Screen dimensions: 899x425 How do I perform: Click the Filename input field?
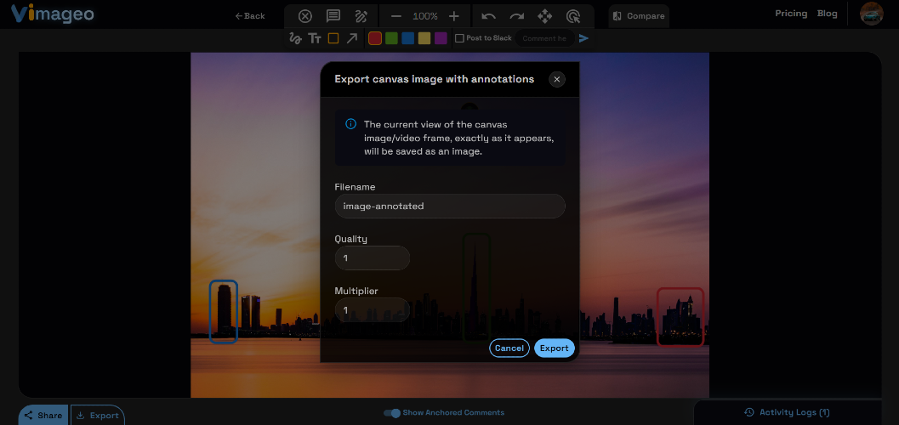[x=450, y=207]
